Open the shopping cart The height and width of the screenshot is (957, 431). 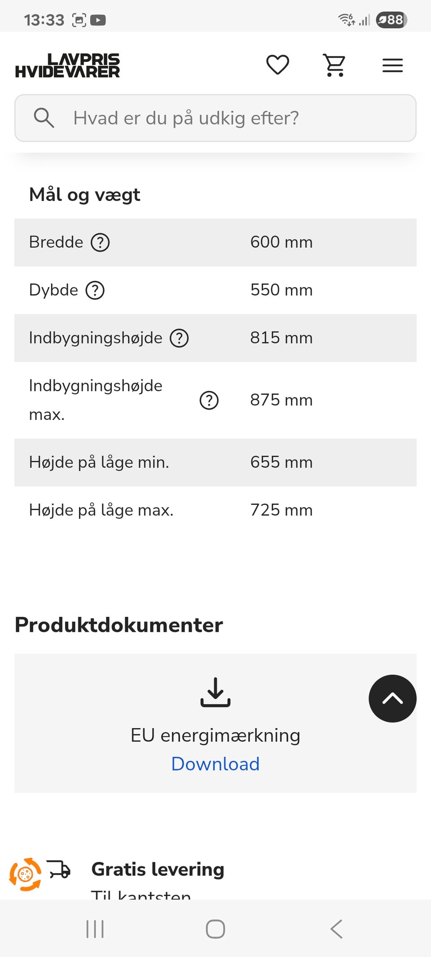coord(335,66)
